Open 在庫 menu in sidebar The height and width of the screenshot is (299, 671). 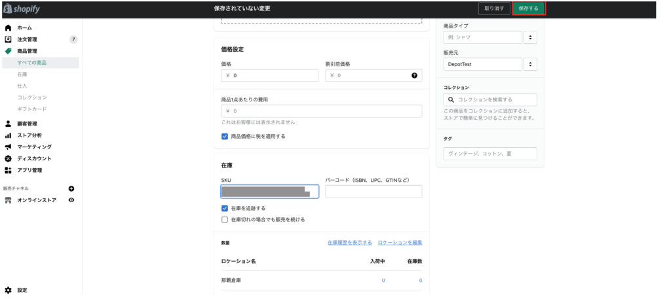(22, 75)
